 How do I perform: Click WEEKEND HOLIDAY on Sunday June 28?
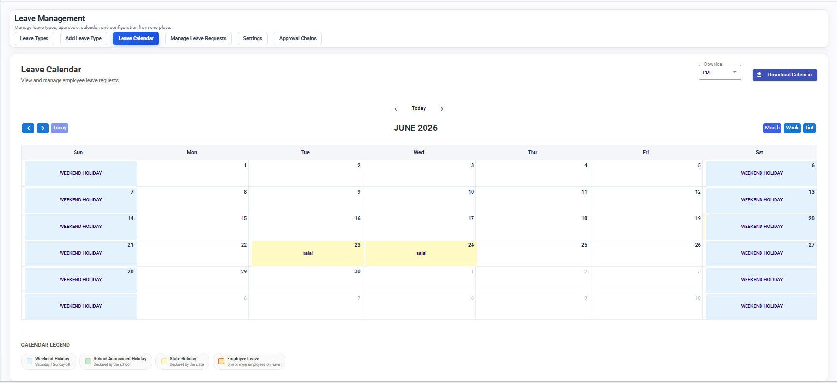tap(81, 280)
